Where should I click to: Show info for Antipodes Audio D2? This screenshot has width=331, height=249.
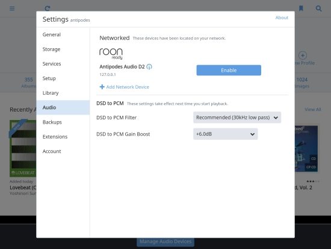[x=149, y=67]
